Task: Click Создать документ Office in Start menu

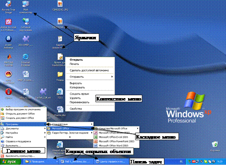Action: [x=24, y=118]
